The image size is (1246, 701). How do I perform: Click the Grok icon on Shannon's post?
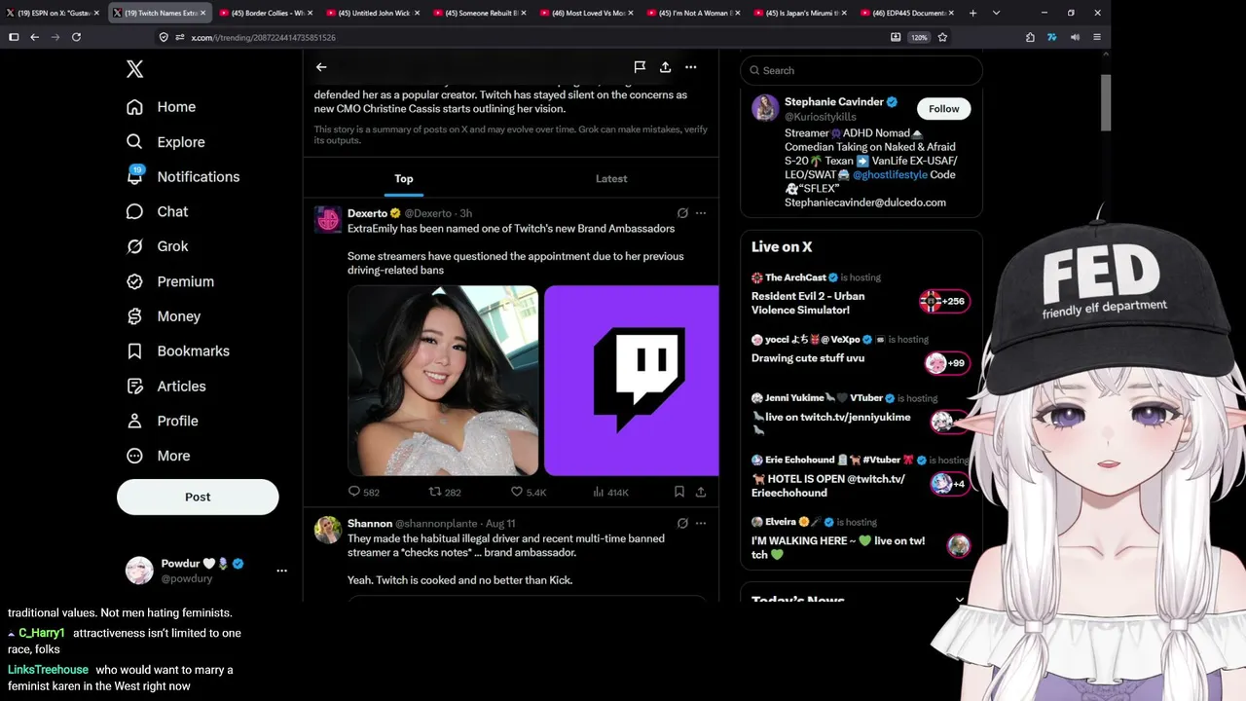(x=682, y=523)
